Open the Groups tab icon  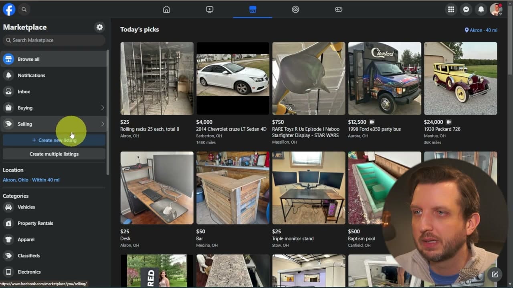[x=295, y=9]
